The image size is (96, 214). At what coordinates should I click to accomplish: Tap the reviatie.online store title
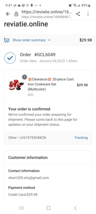tap(26, 24)
